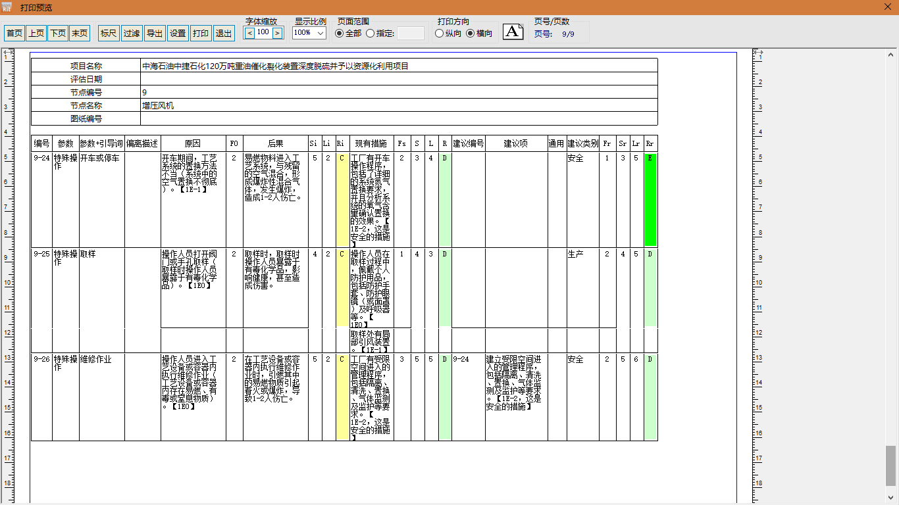Go to first page with 首页

(14, 33)
